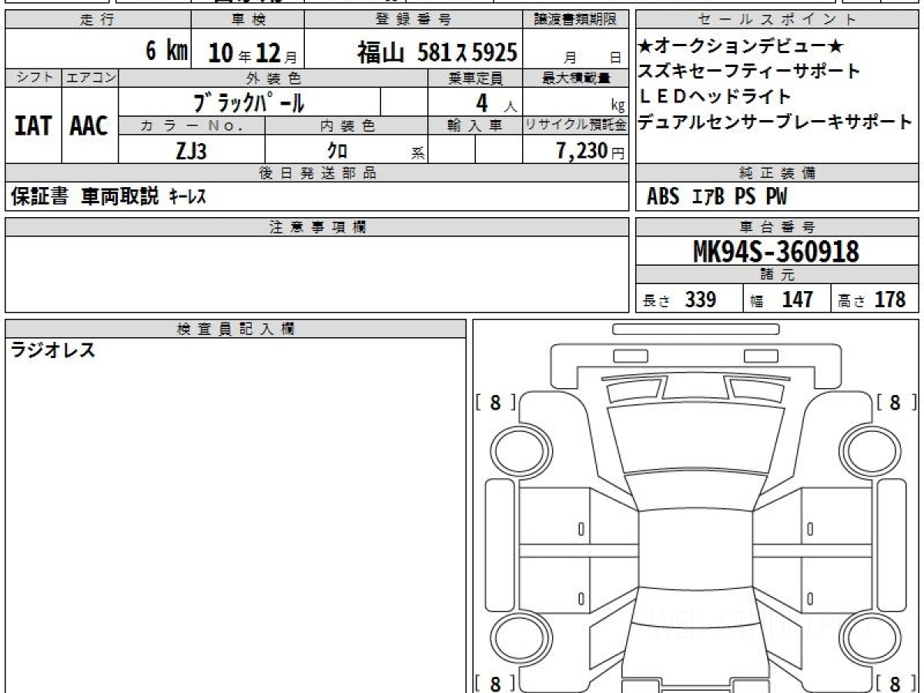Click the 輸入車 label
Image resolution: width=924 pixels, height=693 pixels.
475,126
